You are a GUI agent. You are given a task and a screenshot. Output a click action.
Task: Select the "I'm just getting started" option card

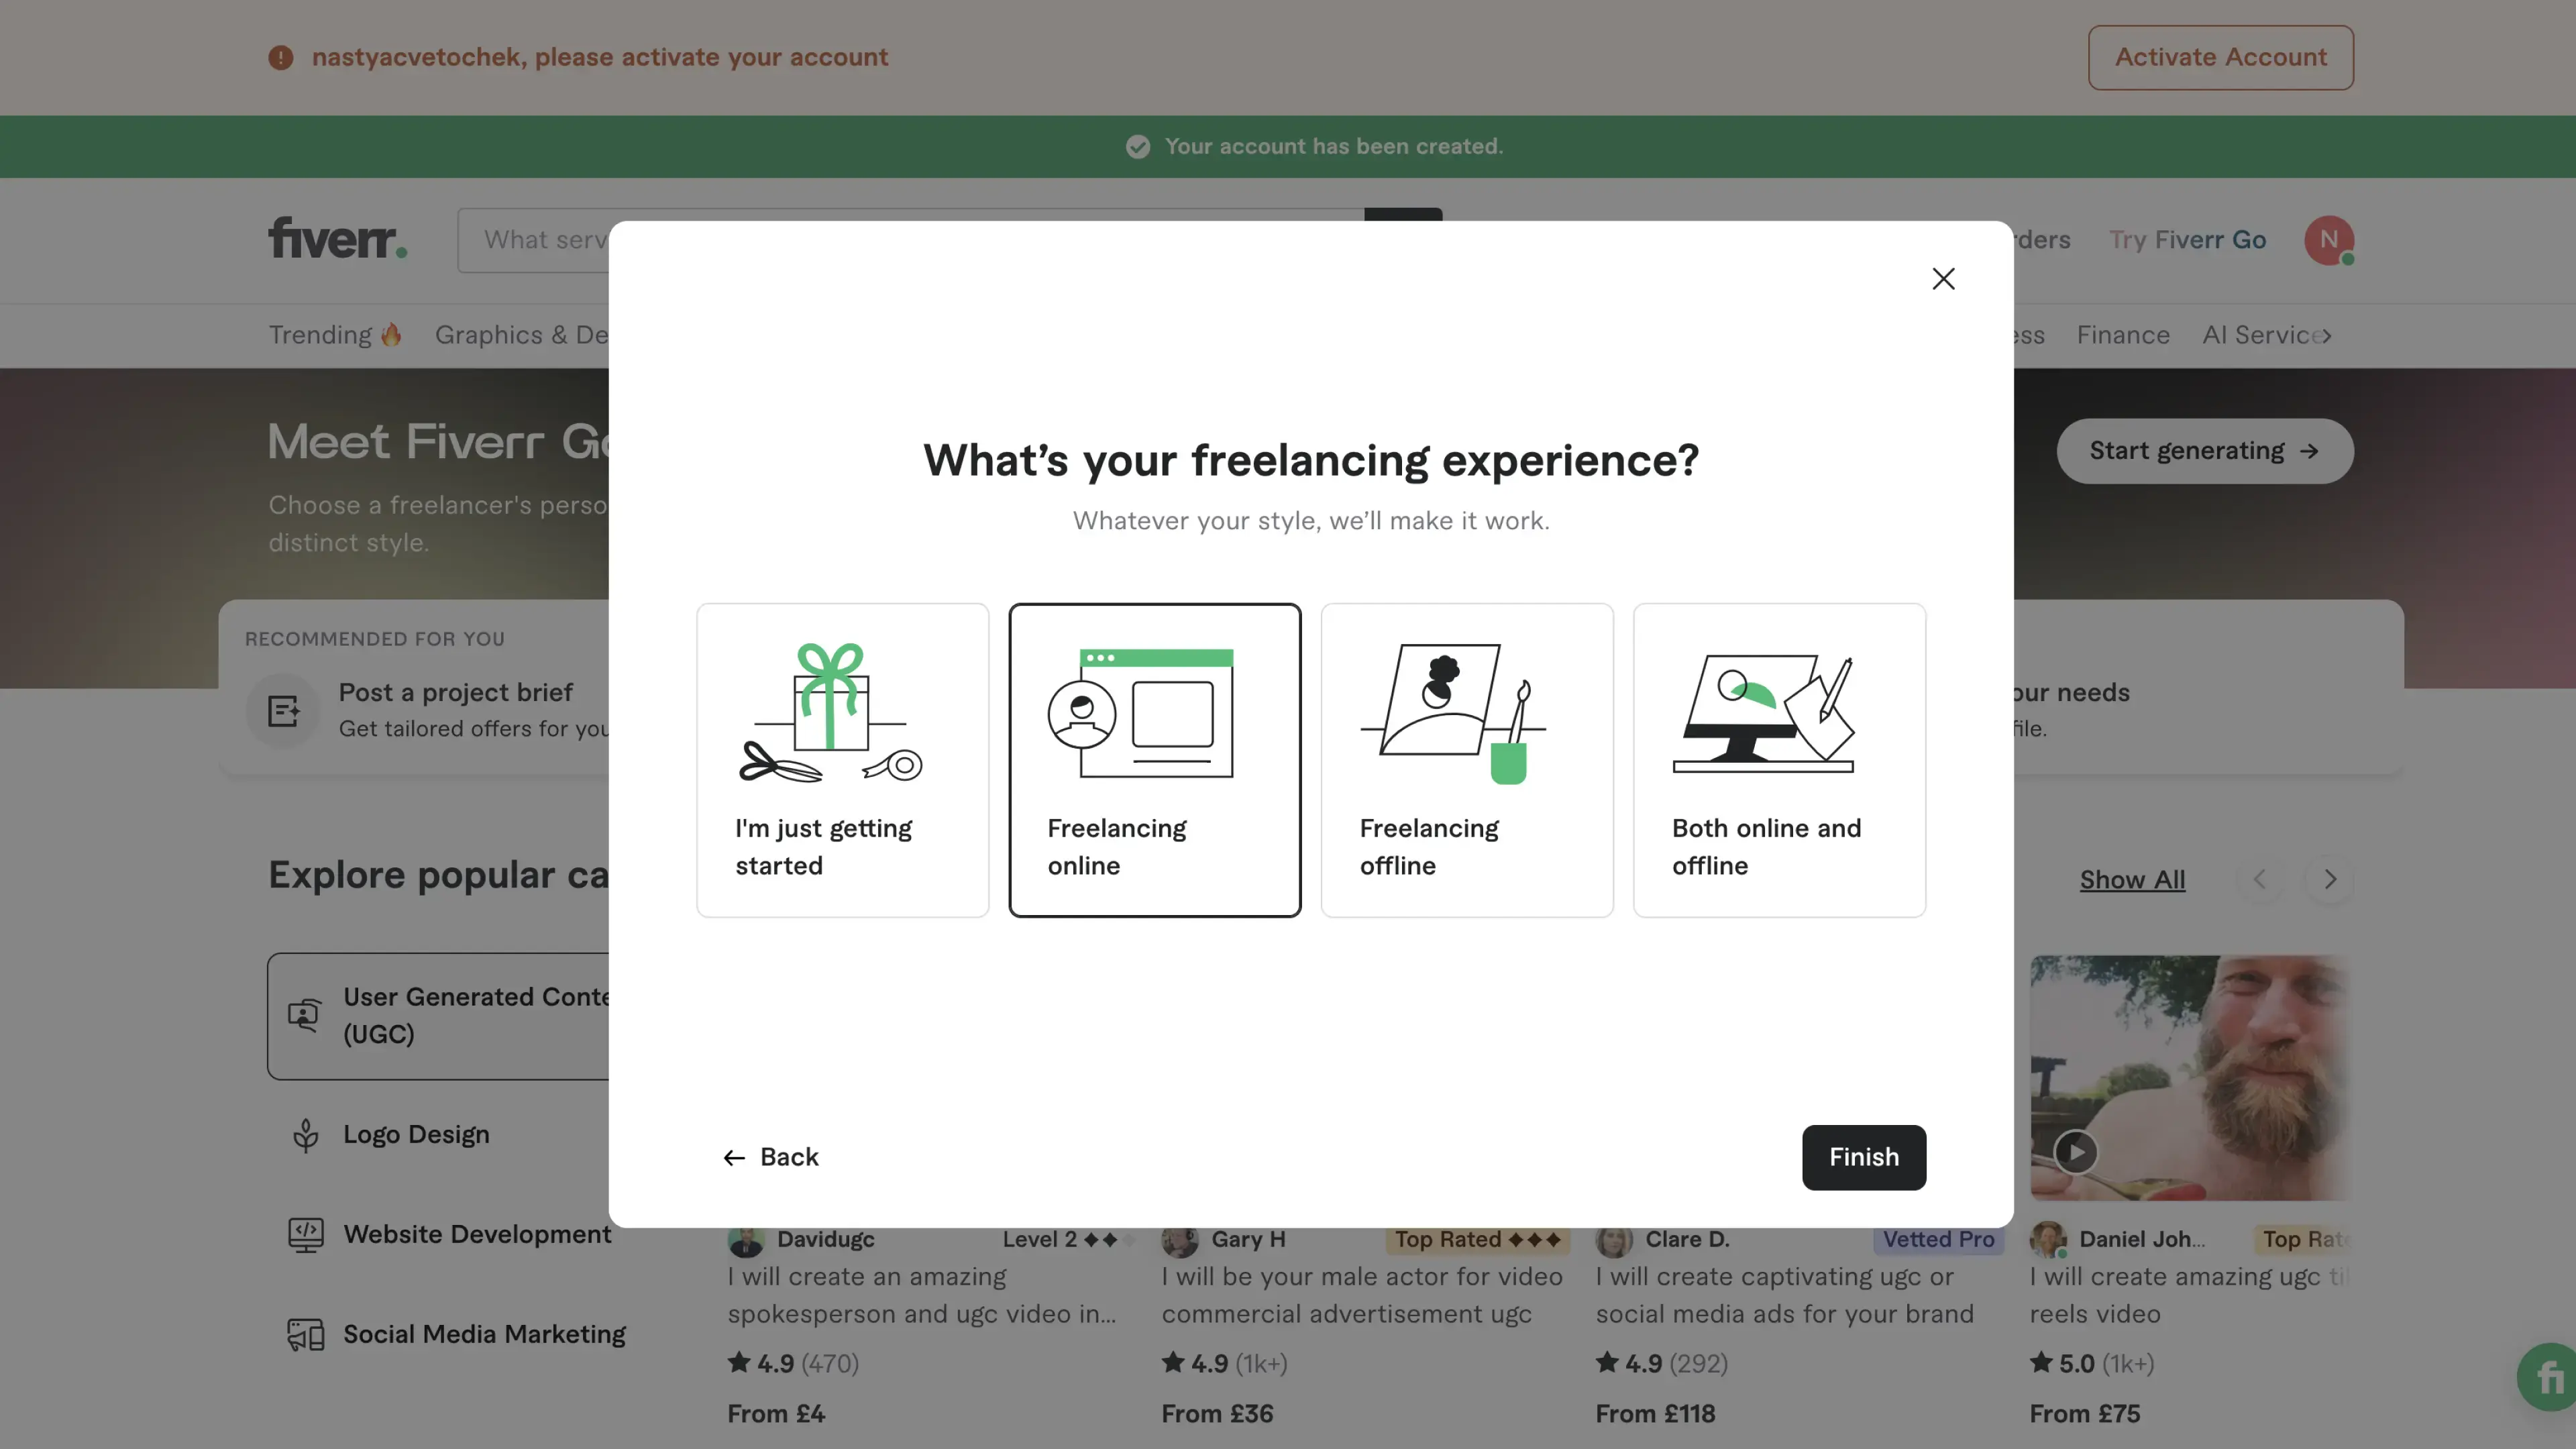click(842, 759)
